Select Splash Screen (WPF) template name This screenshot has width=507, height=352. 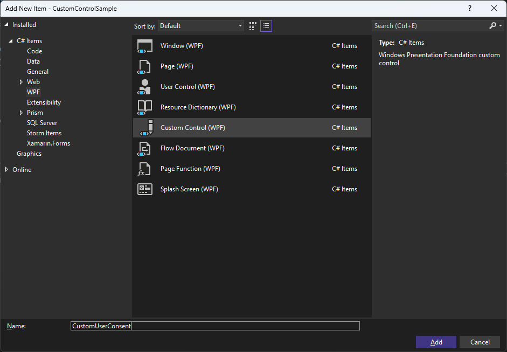pyautogui.click(x=189, y=189)
